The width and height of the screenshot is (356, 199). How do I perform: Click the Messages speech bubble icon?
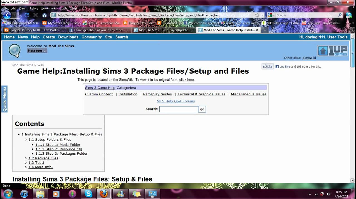coord(14,50)
